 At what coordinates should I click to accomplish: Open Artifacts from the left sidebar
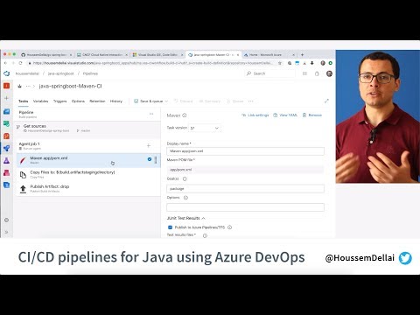tap(6, 172)
